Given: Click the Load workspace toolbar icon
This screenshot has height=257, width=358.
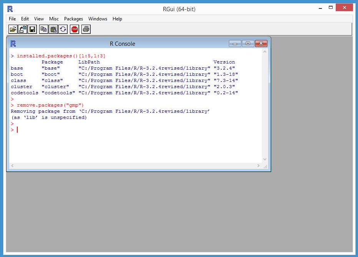Looking at the screenshot, I should coord(23,29).
